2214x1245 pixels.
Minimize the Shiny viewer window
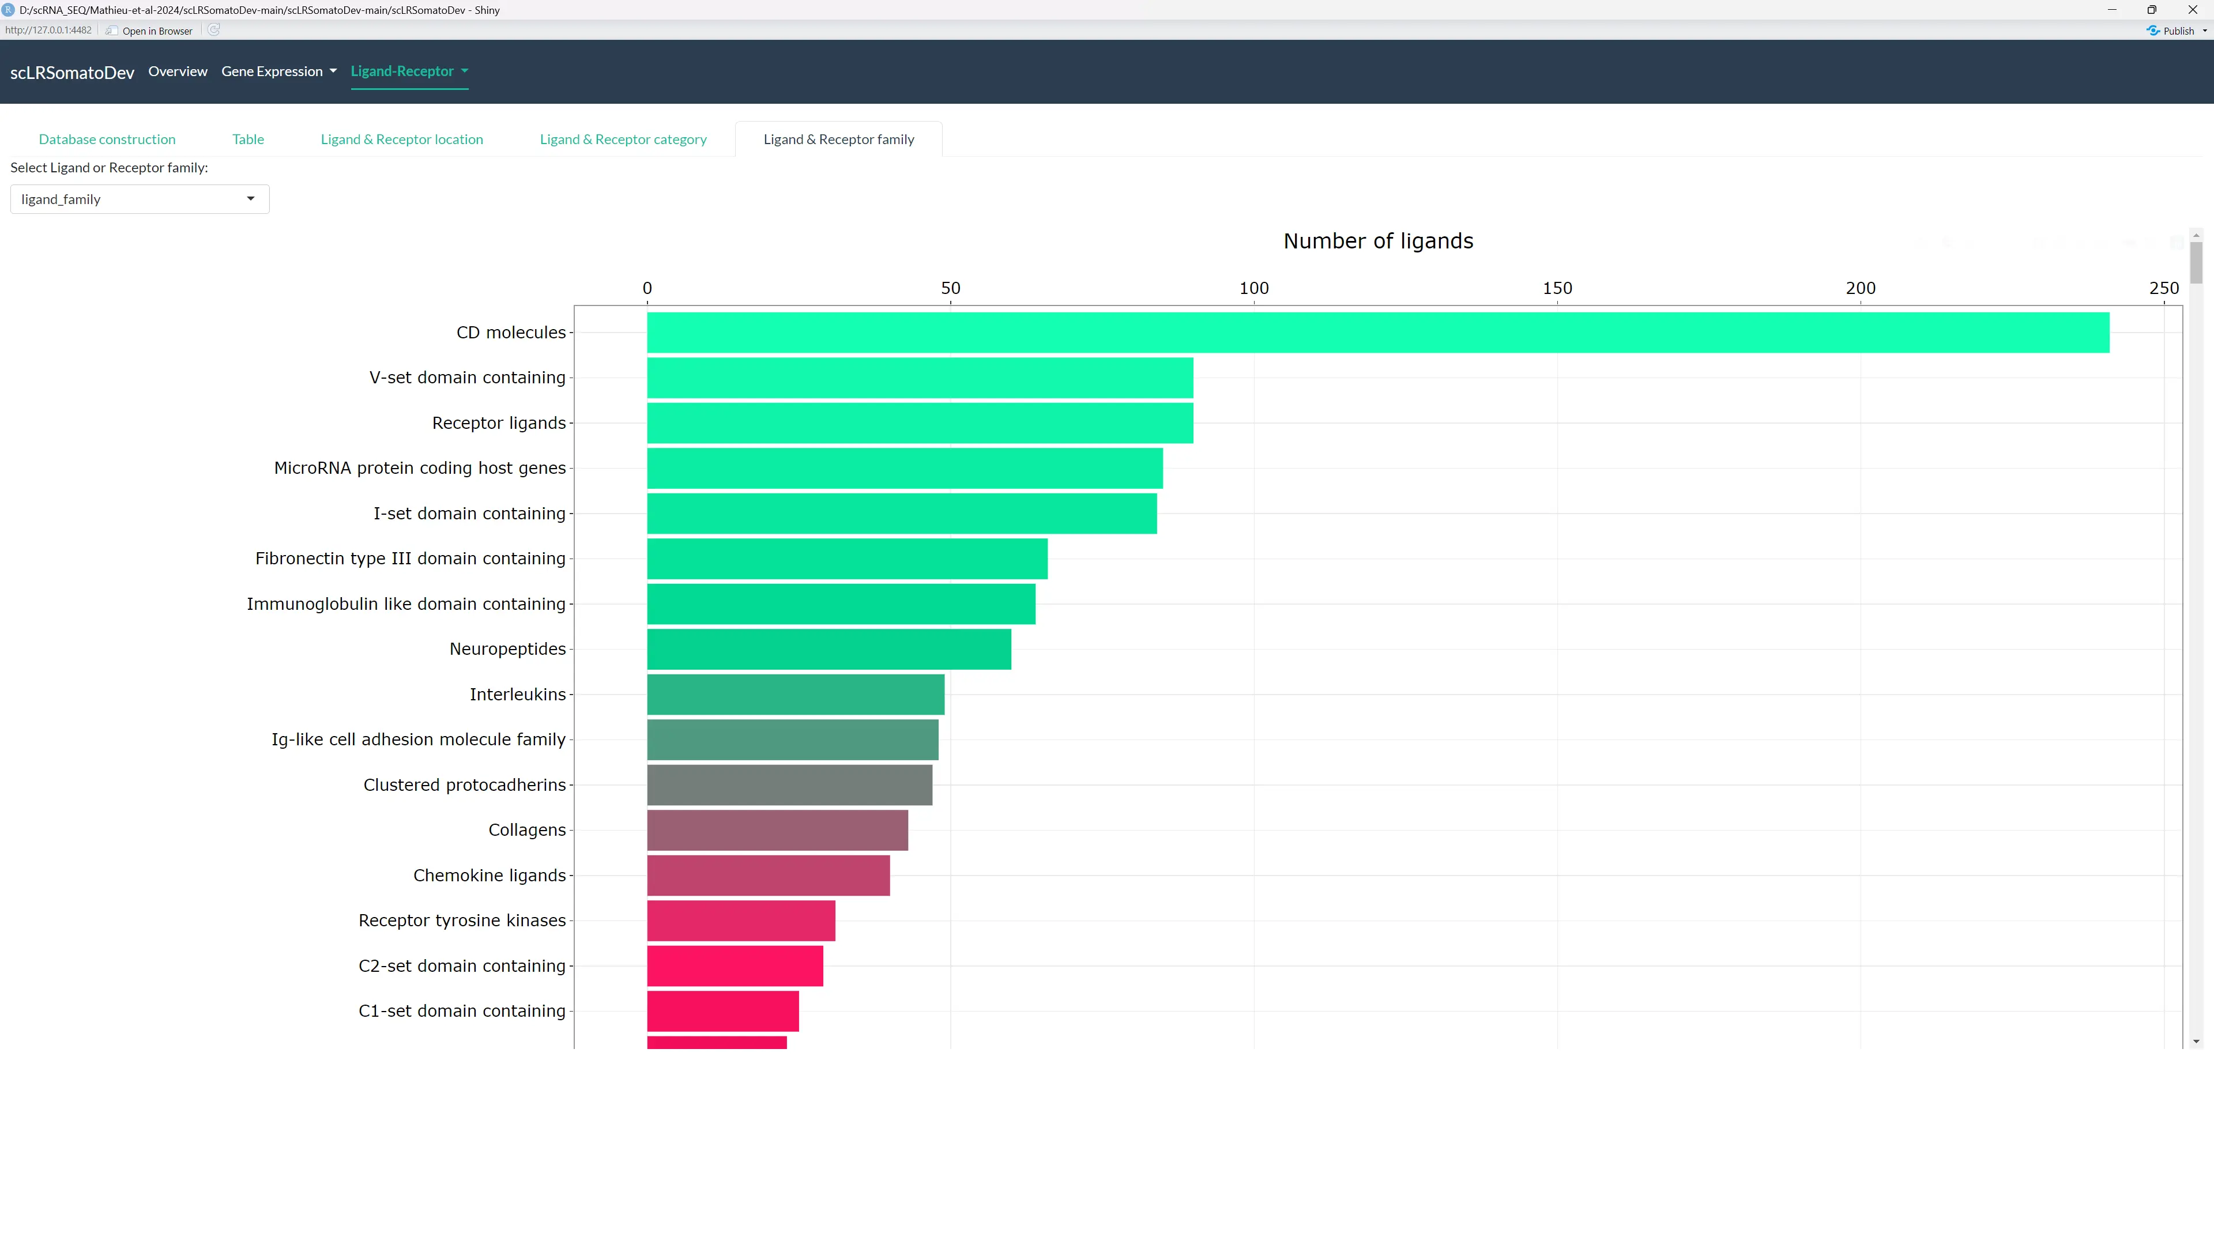[x=2112, y=9]
